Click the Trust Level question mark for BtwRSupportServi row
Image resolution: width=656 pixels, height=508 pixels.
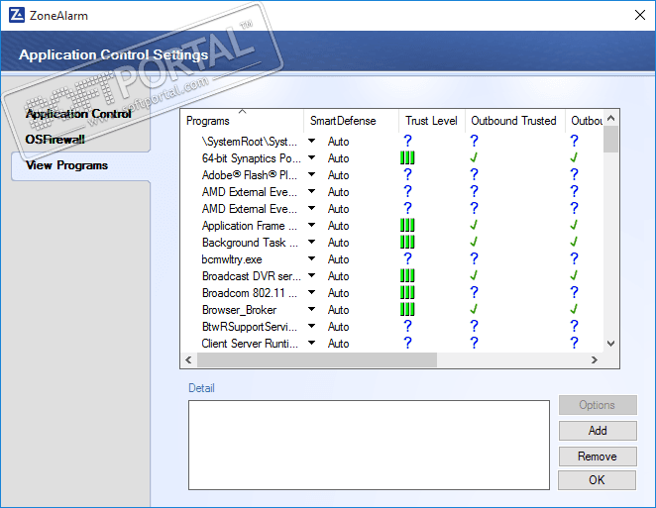click(x=407, y=326)
